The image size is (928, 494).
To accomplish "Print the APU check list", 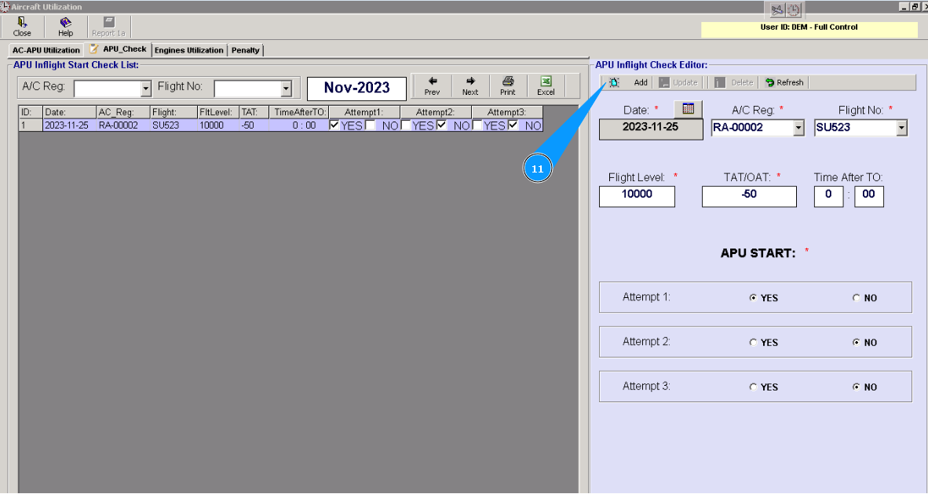I will click(508, 86).
